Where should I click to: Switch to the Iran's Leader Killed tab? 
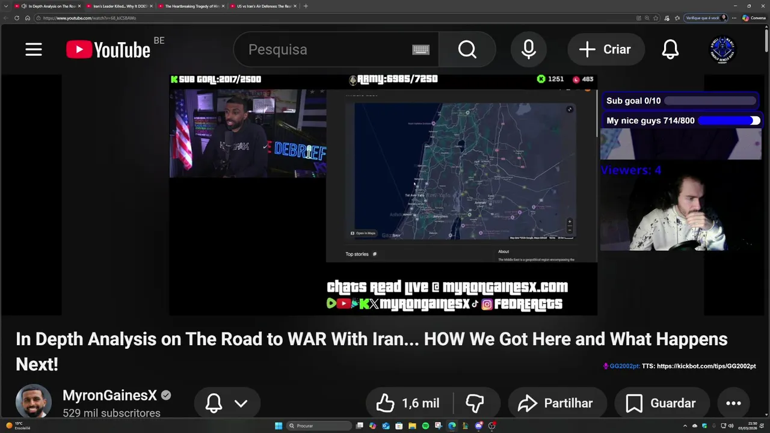tap(119, 6)
